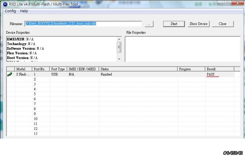Click Device Properties scroll up arrow

119,39
